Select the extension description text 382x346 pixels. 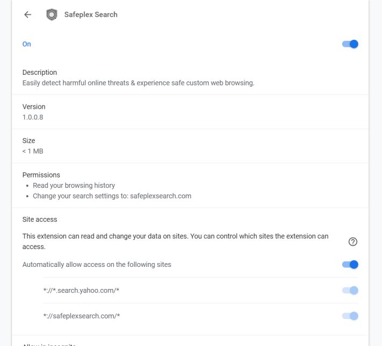click(138, 83)
